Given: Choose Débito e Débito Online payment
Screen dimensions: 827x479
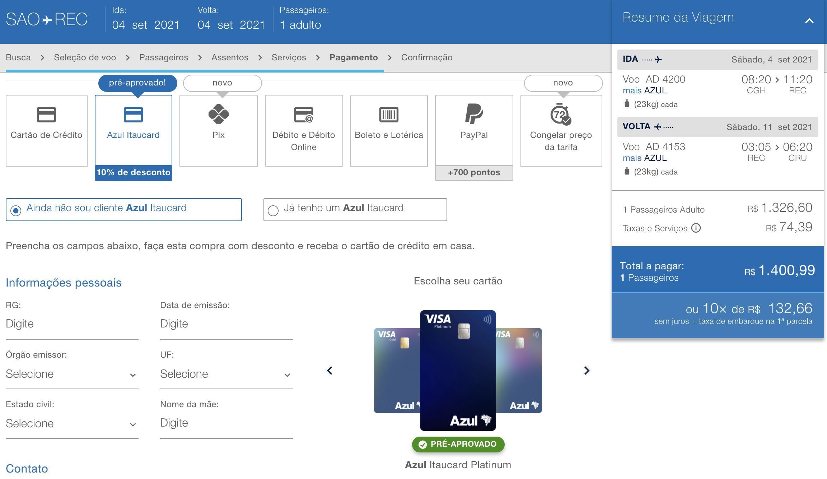Looking at the screenshot, I should point(304,130).
